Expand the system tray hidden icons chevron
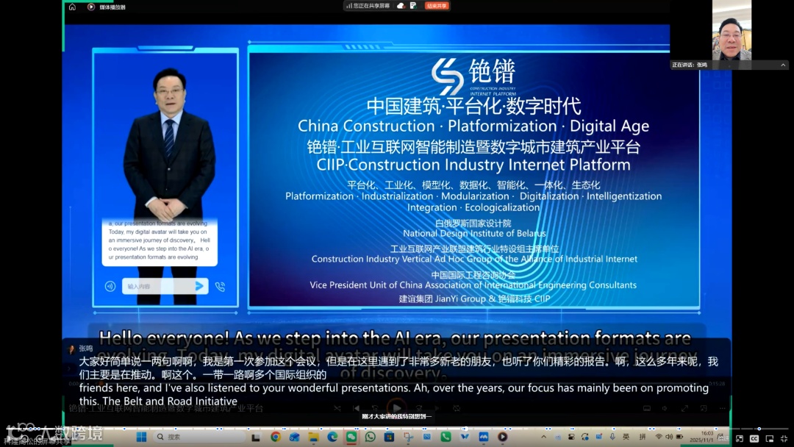The height and width of the screenshot is (447, 794). (x=544, y=437)
